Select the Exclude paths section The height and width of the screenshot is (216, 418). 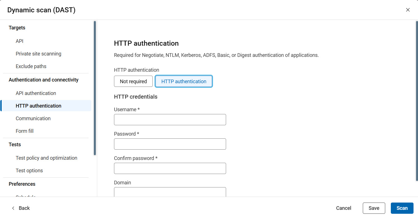(x=31, y=66)
